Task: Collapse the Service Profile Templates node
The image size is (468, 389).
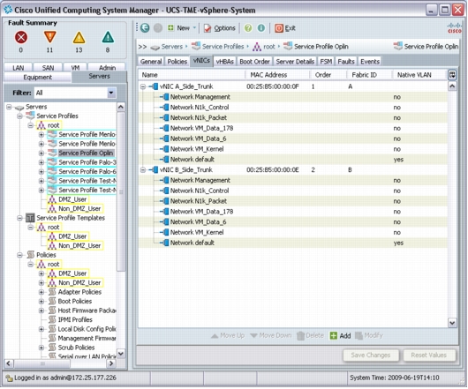Action: 19,218
